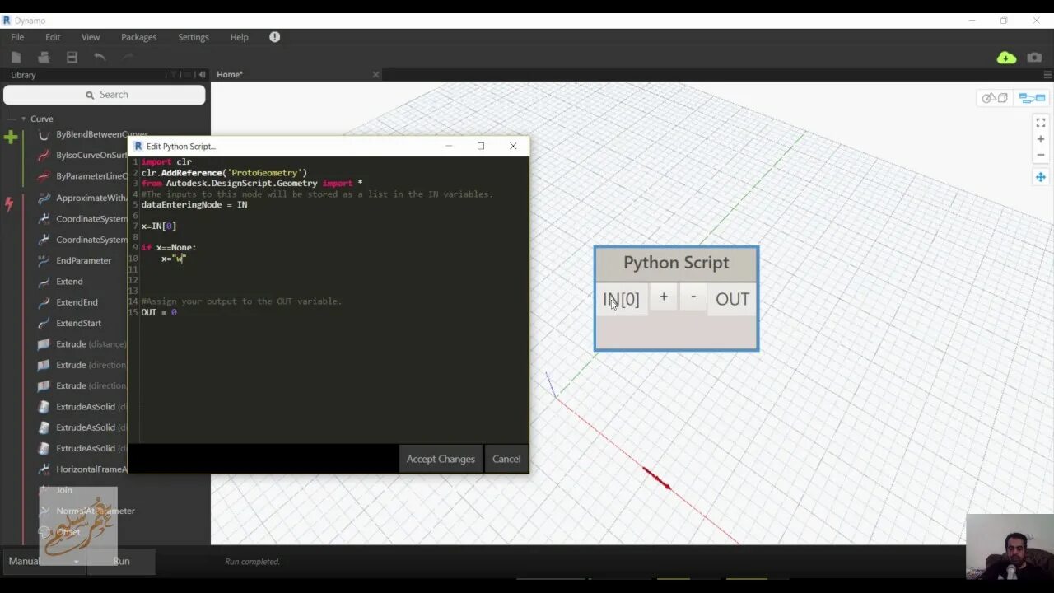Focus the Library Search field

tap(105, 95)
